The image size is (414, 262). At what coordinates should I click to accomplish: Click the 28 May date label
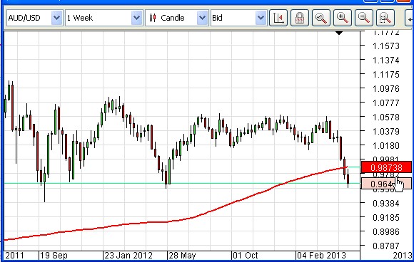coord(182,256)
